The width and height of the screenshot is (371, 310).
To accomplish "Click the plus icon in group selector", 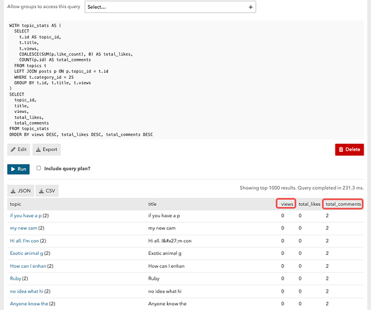I will tap(251, 7).
